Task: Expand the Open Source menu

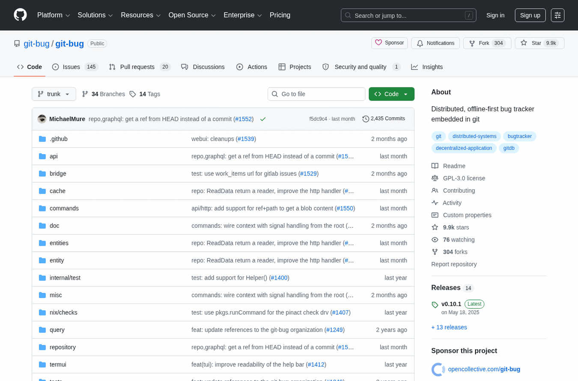Action: (x=192, y=15)
